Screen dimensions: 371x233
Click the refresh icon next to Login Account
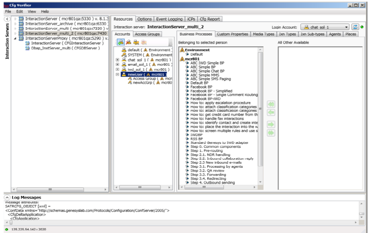pyautogui.click(x=355, y=27)
